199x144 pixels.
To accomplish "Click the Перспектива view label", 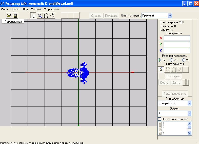I will (x=13, y=22).
